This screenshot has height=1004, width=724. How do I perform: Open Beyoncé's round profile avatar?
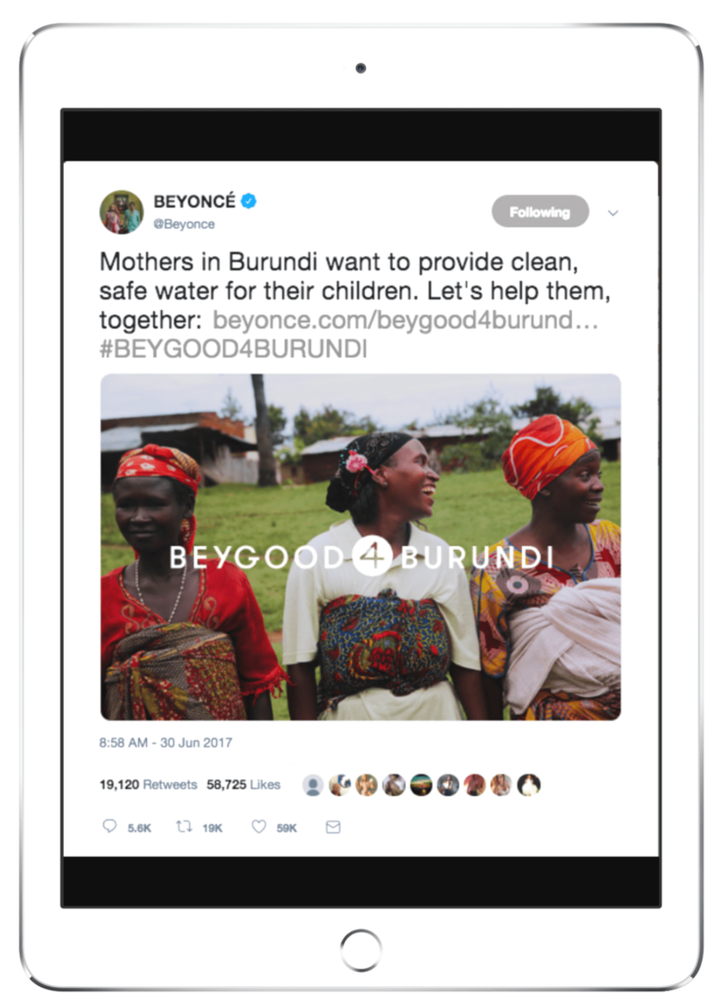coord(122,212)
